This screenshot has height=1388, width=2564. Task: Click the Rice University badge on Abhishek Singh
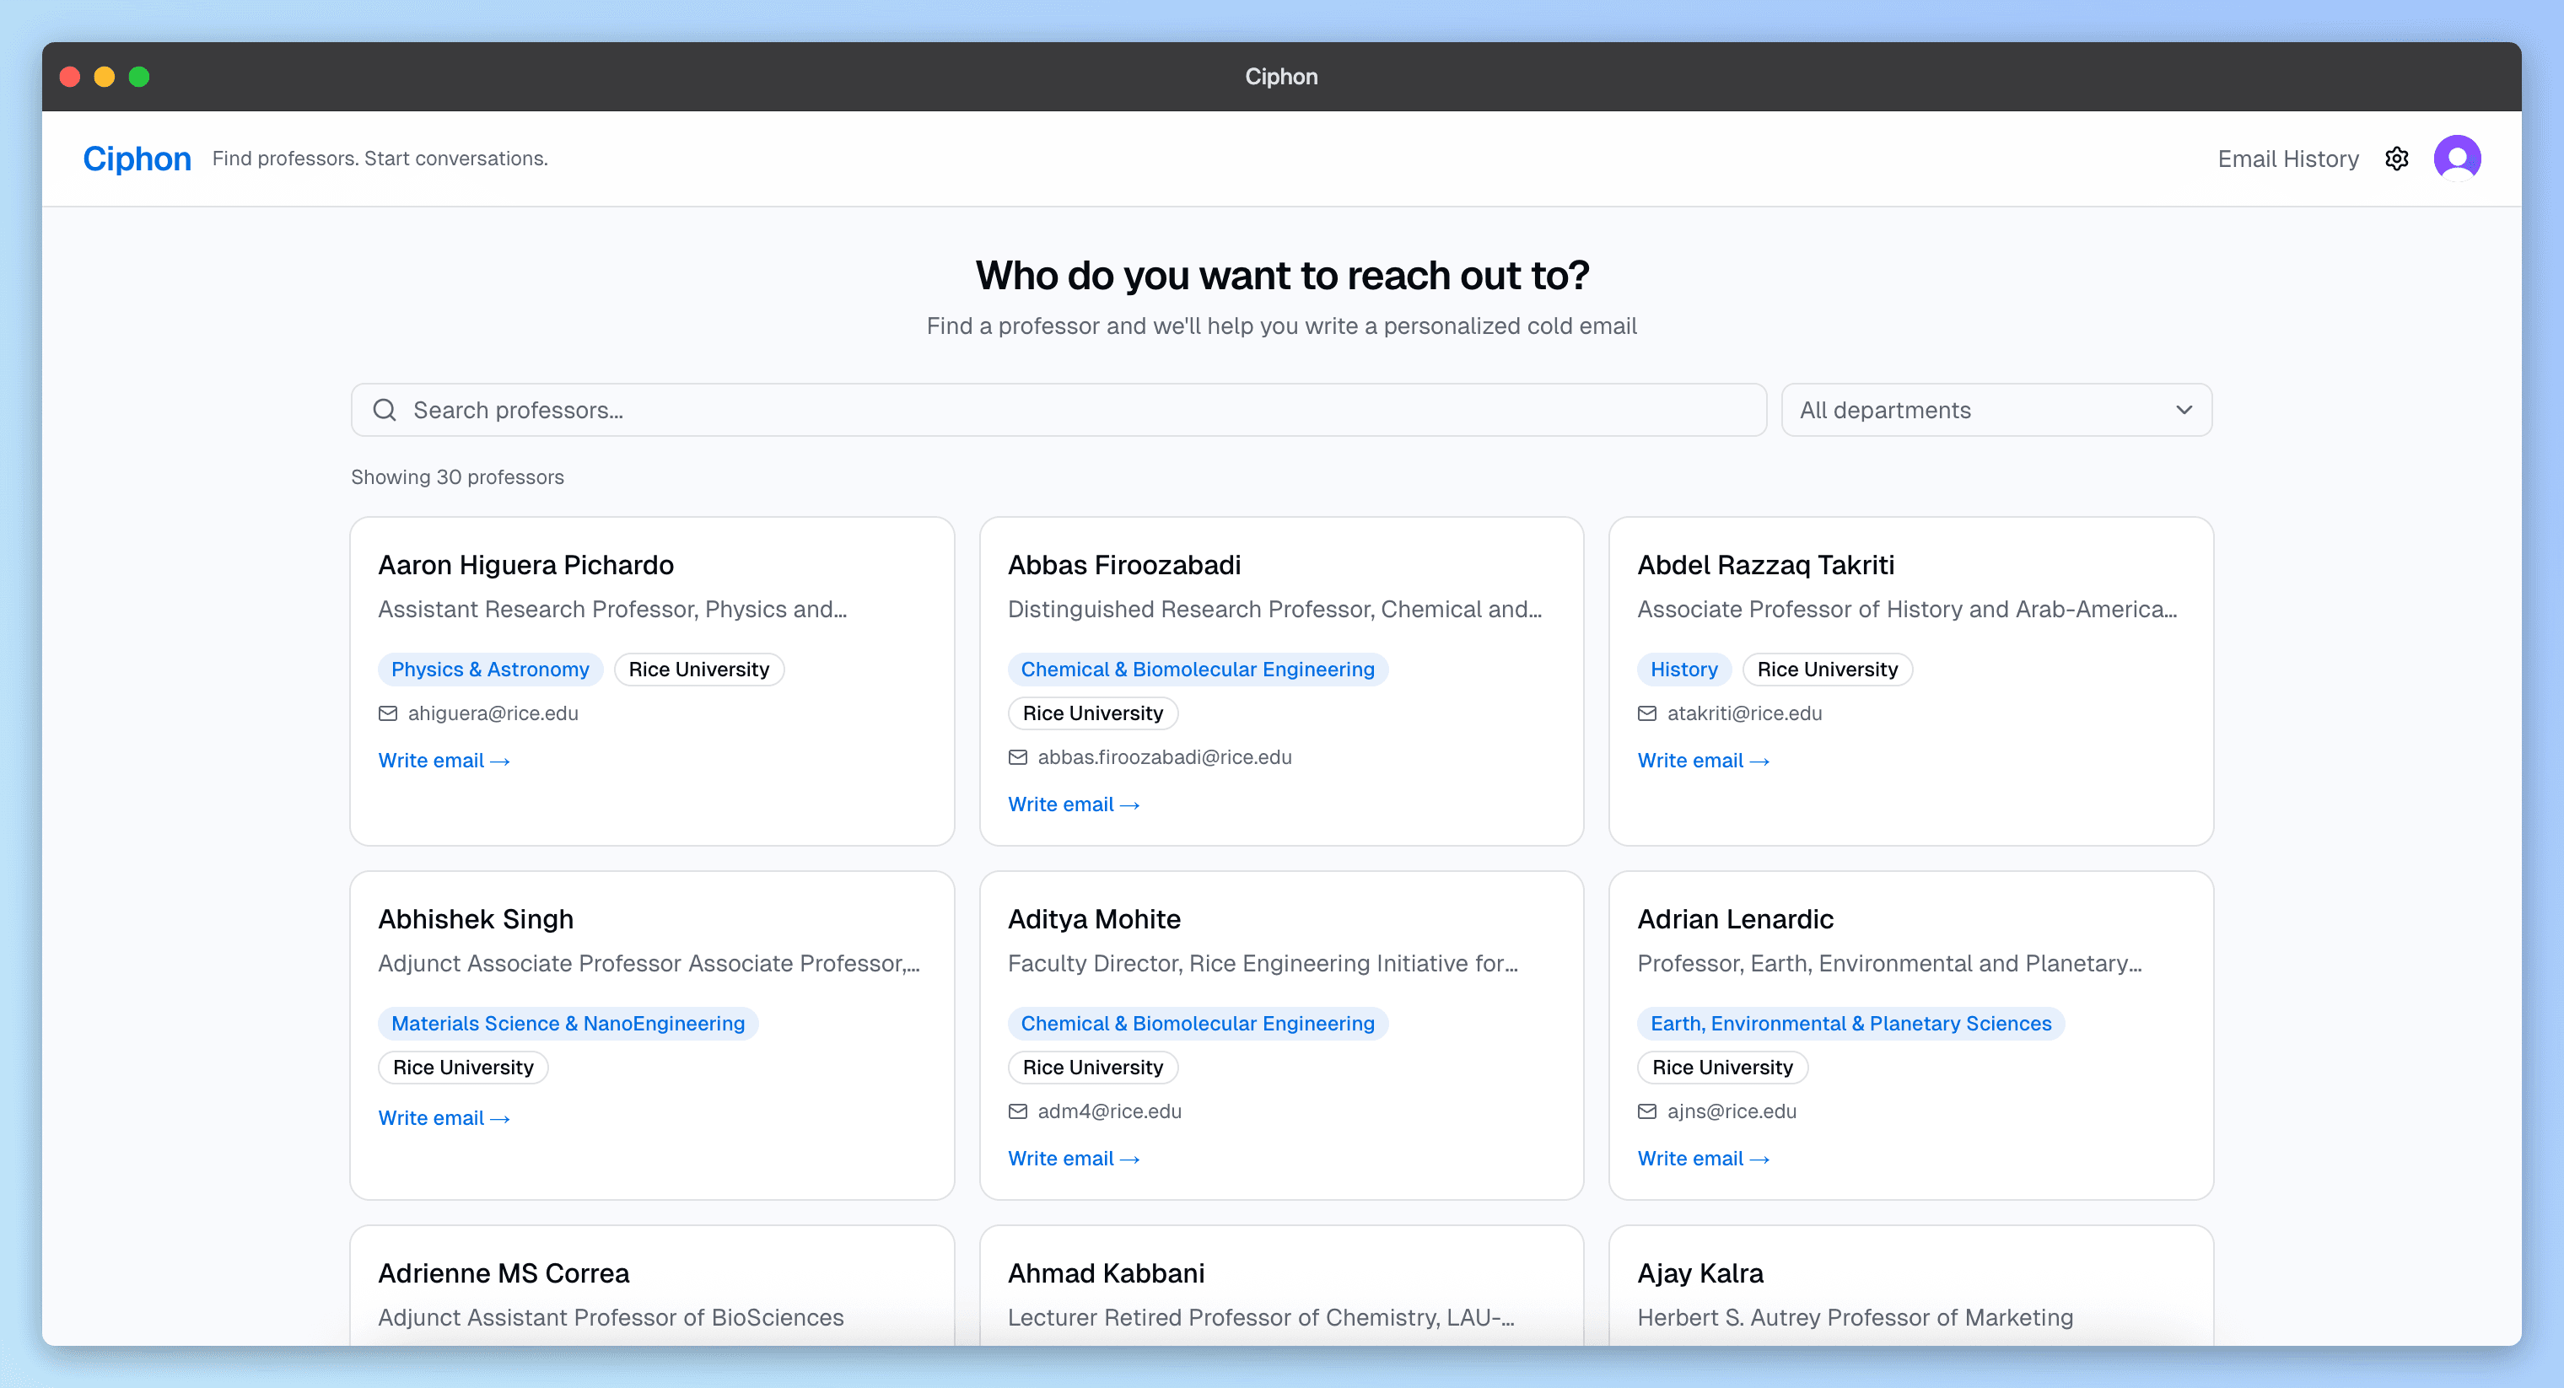(462, 1067)
